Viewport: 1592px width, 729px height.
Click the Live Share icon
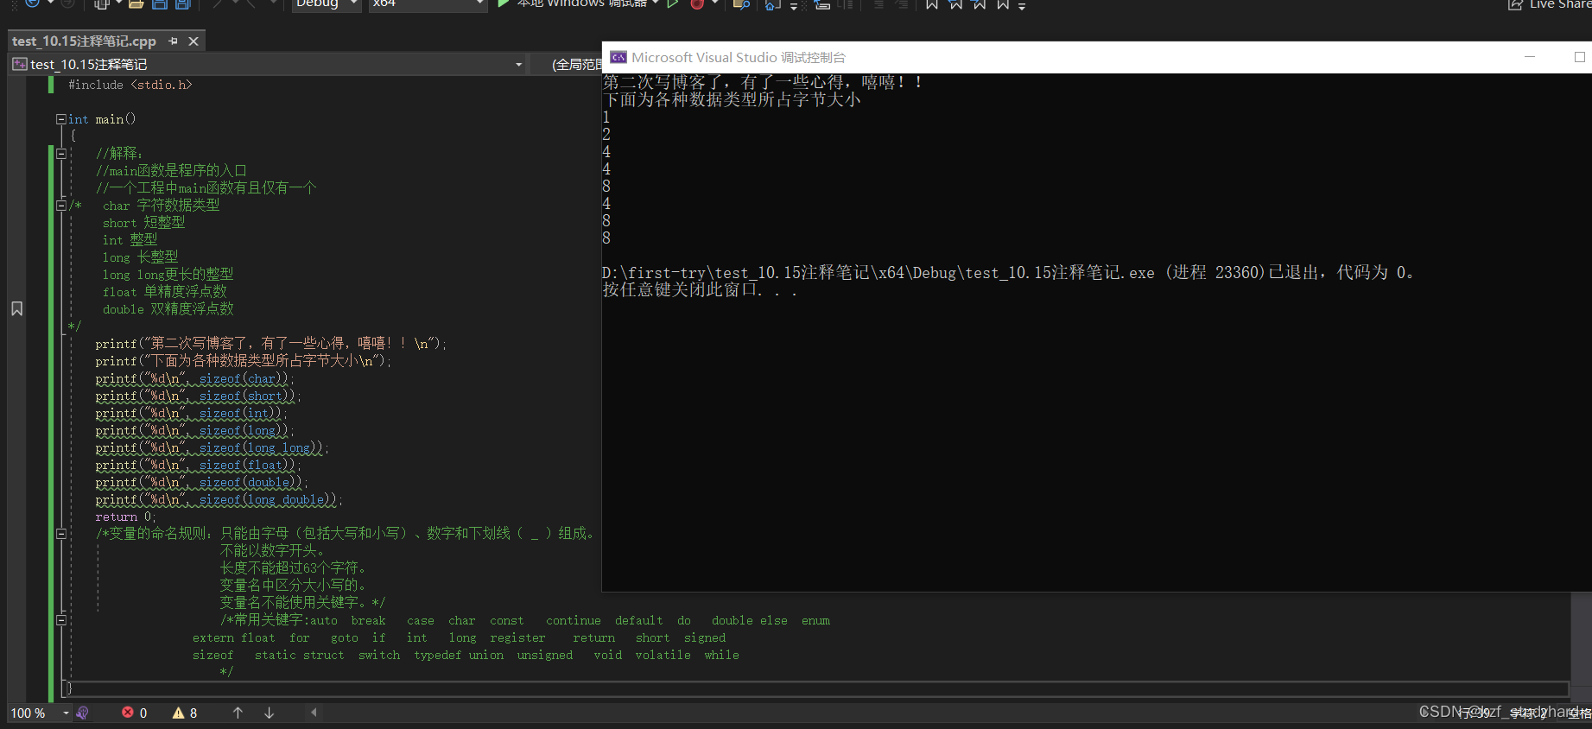1515,4
